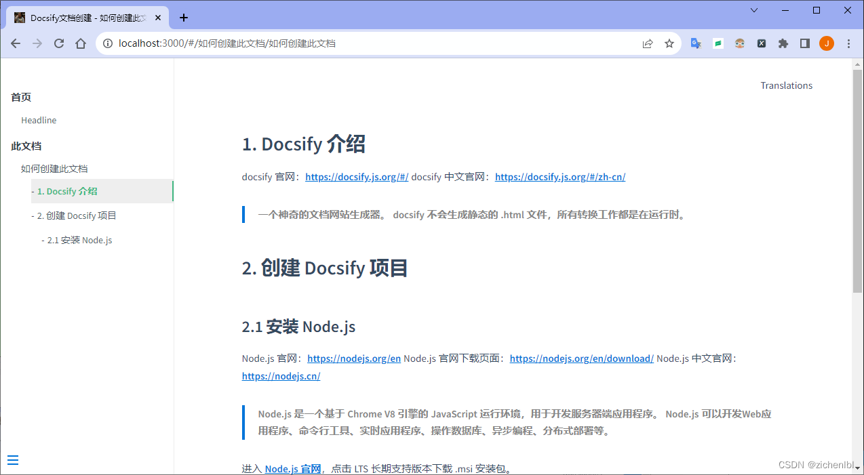Viewport: 864px width, 475px height.
Task: Click the 2.1 安装 Node.js heading
Action: 298,327
